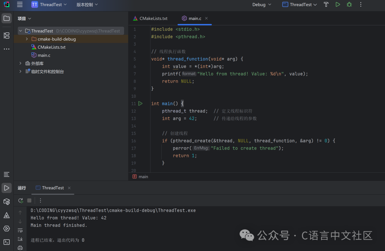
Task: Print console output with printer icon
Action: click(x=20, y=248)
